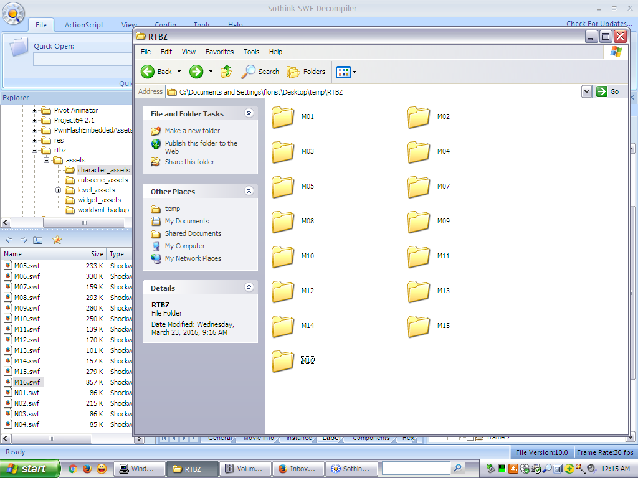Select the M02 folder icon

coord(419,117)
